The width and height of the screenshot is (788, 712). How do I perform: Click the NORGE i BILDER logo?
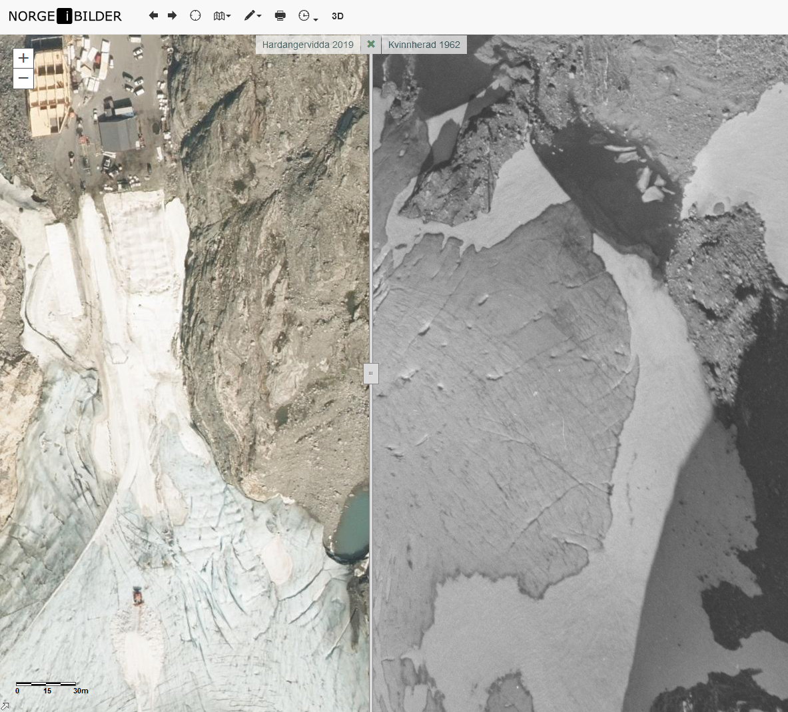pos(65,16)
